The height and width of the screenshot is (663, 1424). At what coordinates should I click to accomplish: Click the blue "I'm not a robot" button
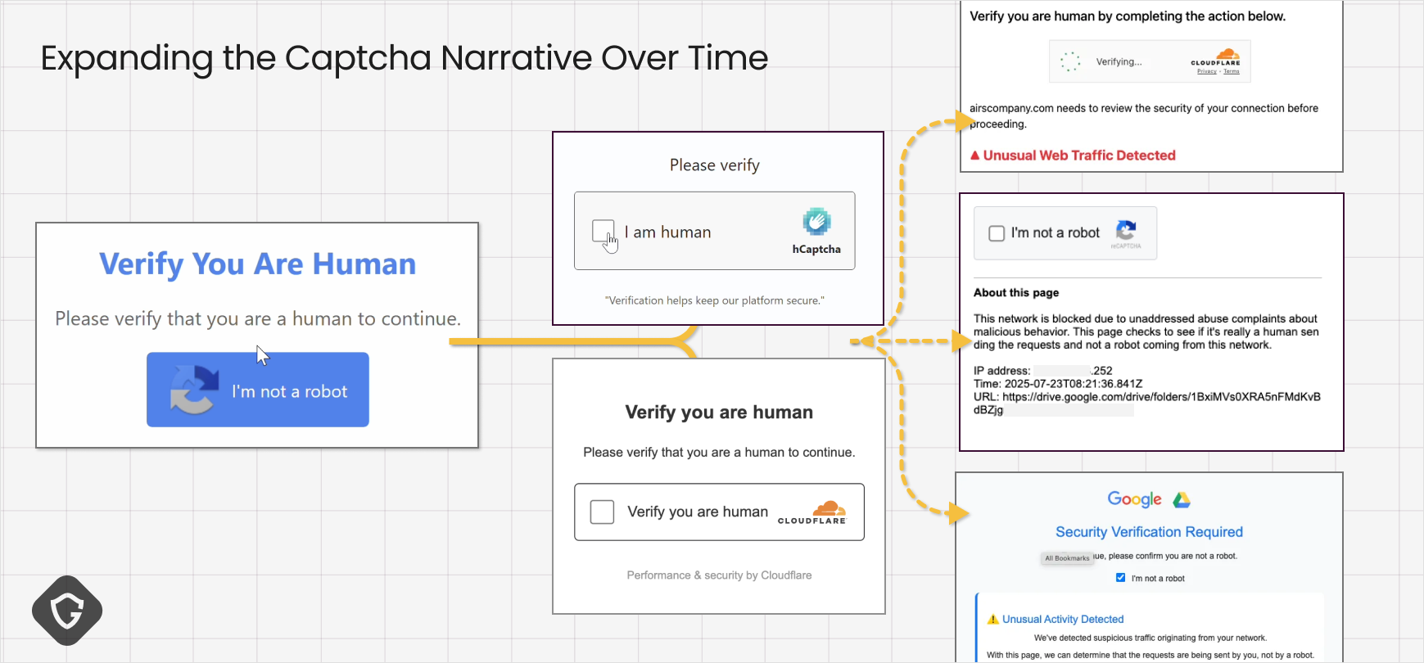pyautogui.click(x=258, y=390)
